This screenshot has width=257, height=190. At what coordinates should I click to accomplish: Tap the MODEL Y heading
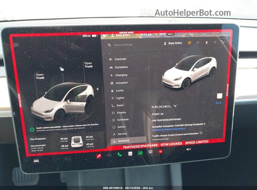[x=164, y=107]
